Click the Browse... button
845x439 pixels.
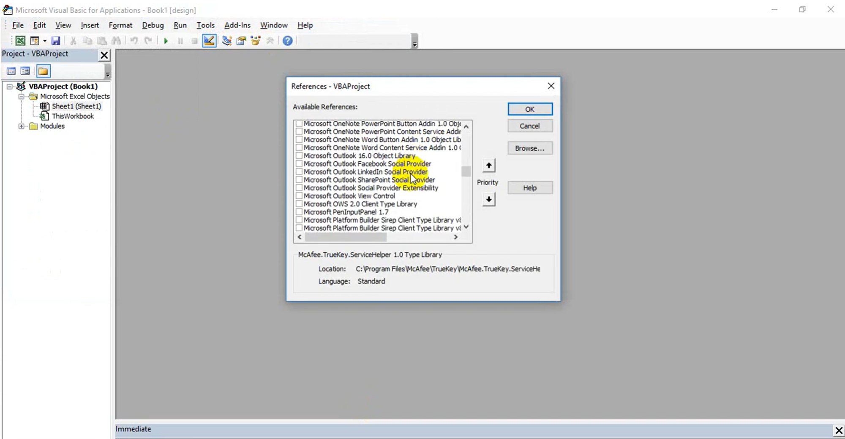[x=530, y=149]
